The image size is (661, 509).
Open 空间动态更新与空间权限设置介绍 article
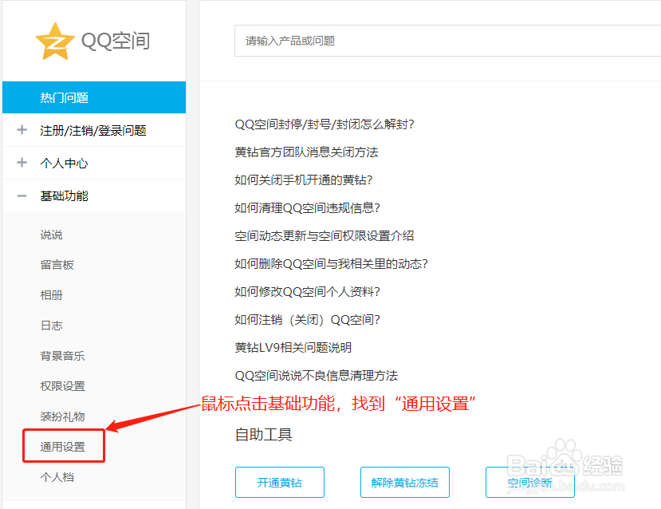click(x=325, y=235)
